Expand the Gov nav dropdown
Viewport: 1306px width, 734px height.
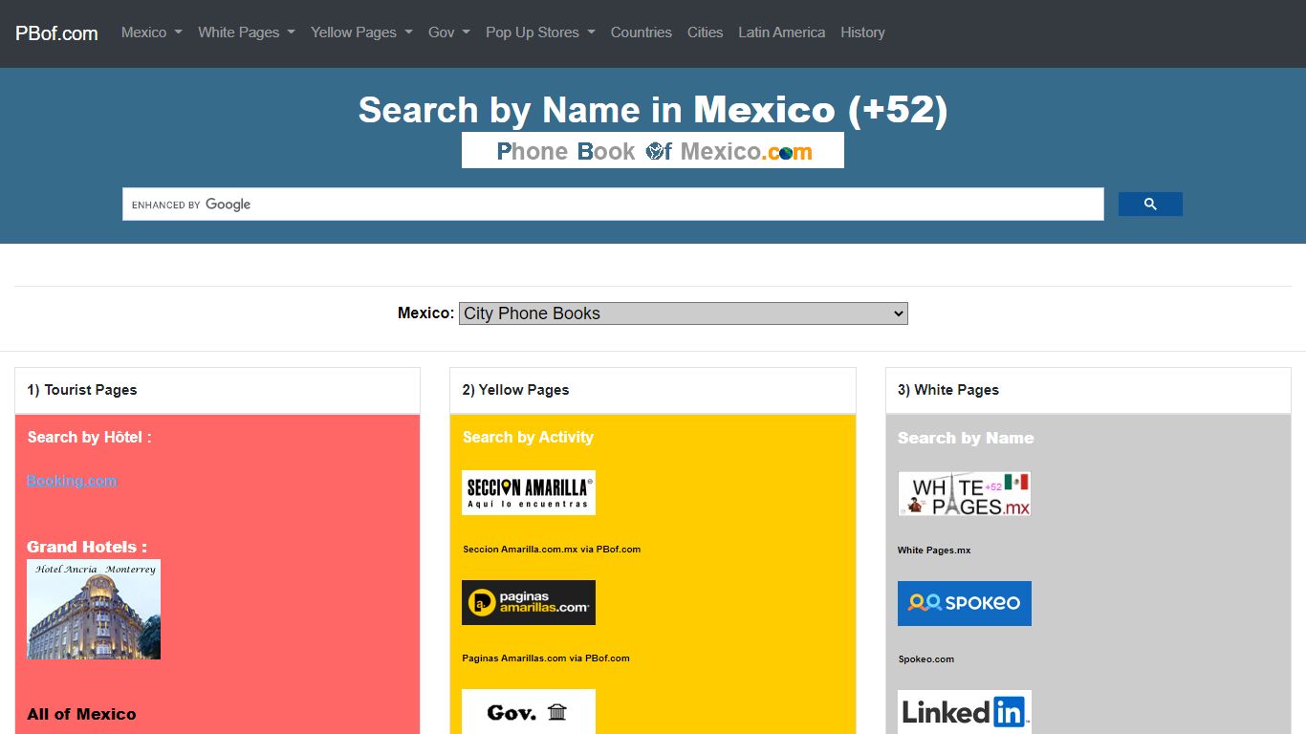coord(449,32)
